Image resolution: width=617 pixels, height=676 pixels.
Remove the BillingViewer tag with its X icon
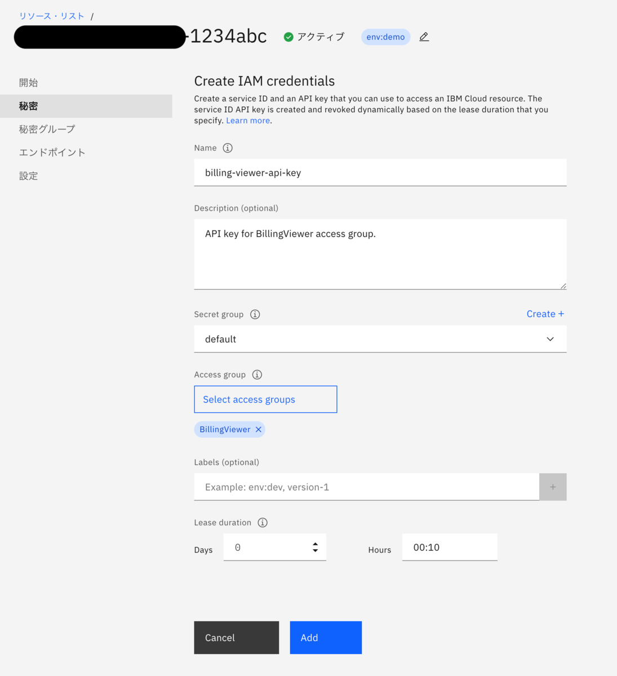click(258, 429)
